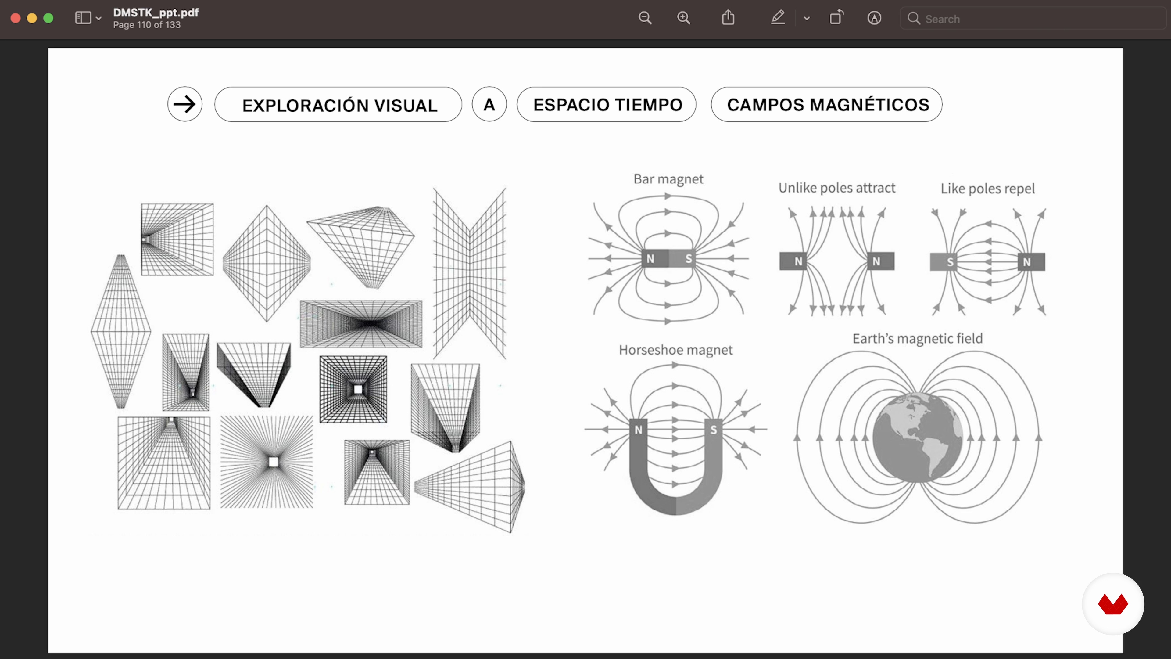The height and width of the screenshot is (659, 1171).
Task: Rotate the page with the Rotate icon
Action: (x=836, y=18)
